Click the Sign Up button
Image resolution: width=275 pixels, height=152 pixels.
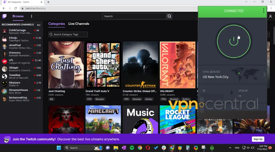pos(258,139)
